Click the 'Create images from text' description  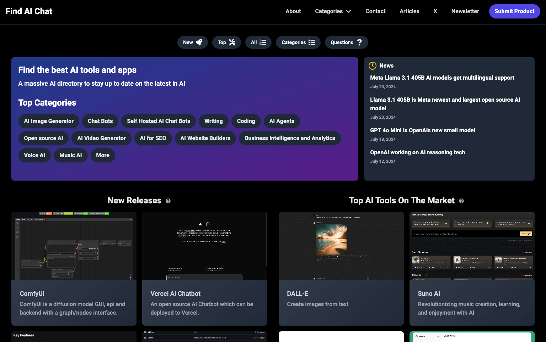pyautogui.click(x=318, y=304)
